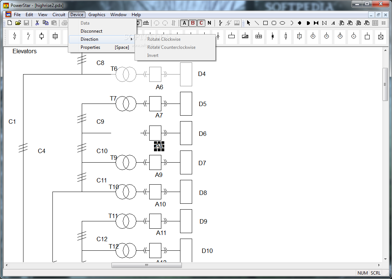
Task: Select the switch device symbol in palette
Action: pyautogui.click(x=28, y=37)
